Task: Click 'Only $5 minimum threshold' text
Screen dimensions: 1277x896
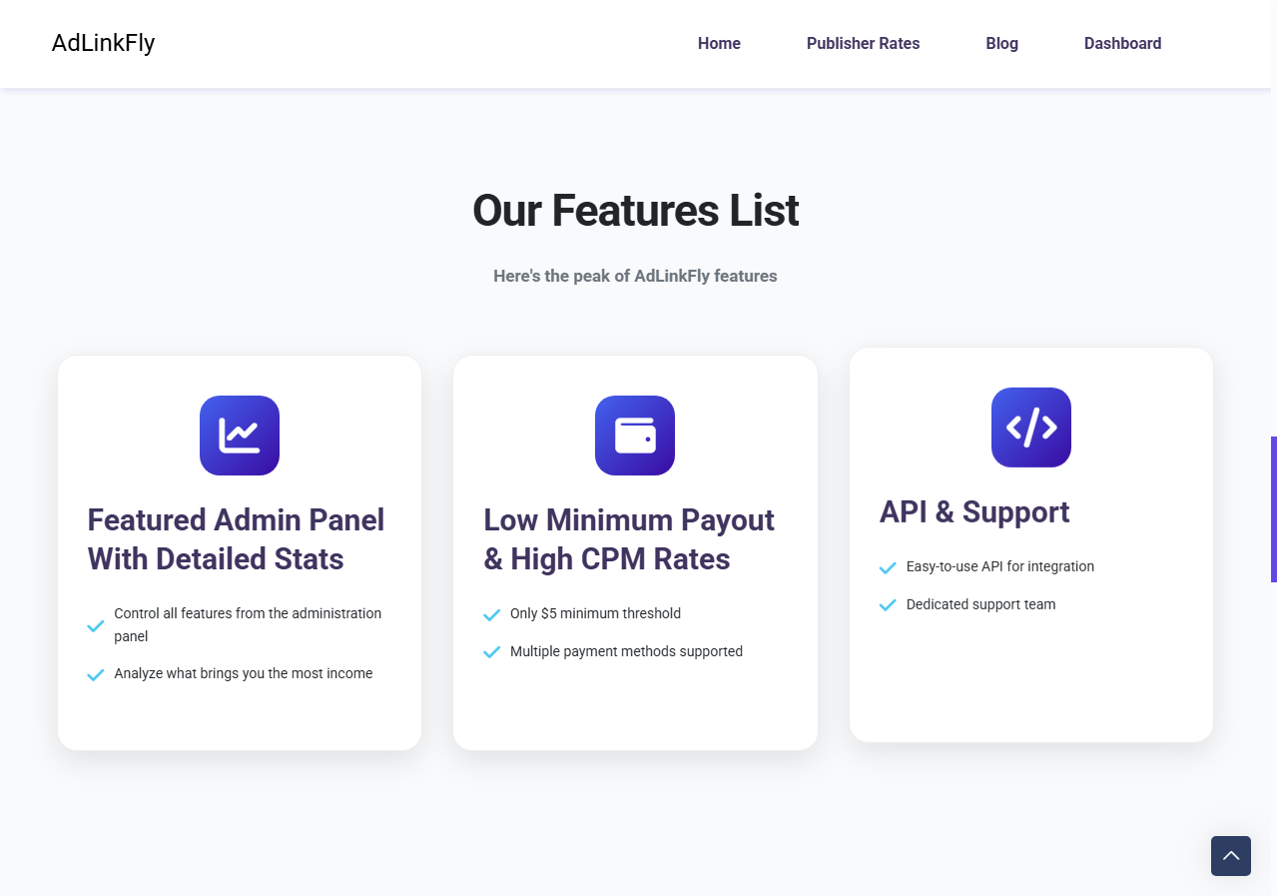Action: (595, 613)
